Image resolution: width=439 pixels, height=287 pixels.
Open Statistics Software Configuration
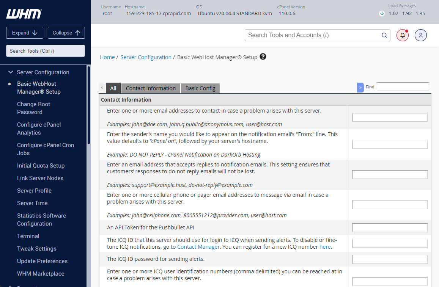tap(41, 220)
